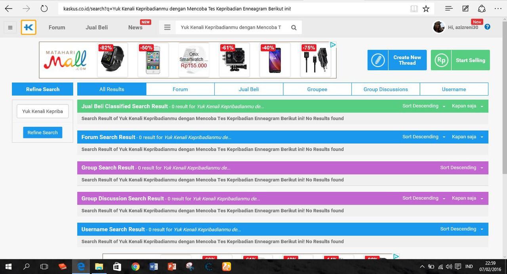
Task: Open Kapan saja filter for Jual Beli Classified
Action: pos(468,106)
